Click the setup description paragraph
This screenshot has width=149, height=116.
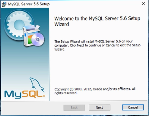pyautogui.click(x=97, y=45)
